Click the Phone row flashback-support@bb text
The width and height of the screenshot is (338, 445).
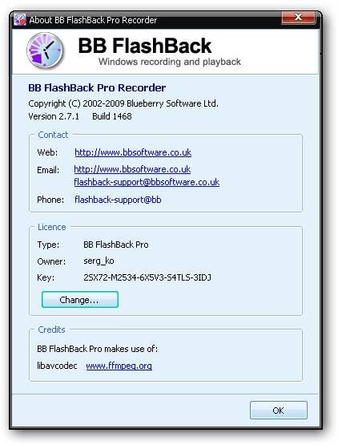118,200
